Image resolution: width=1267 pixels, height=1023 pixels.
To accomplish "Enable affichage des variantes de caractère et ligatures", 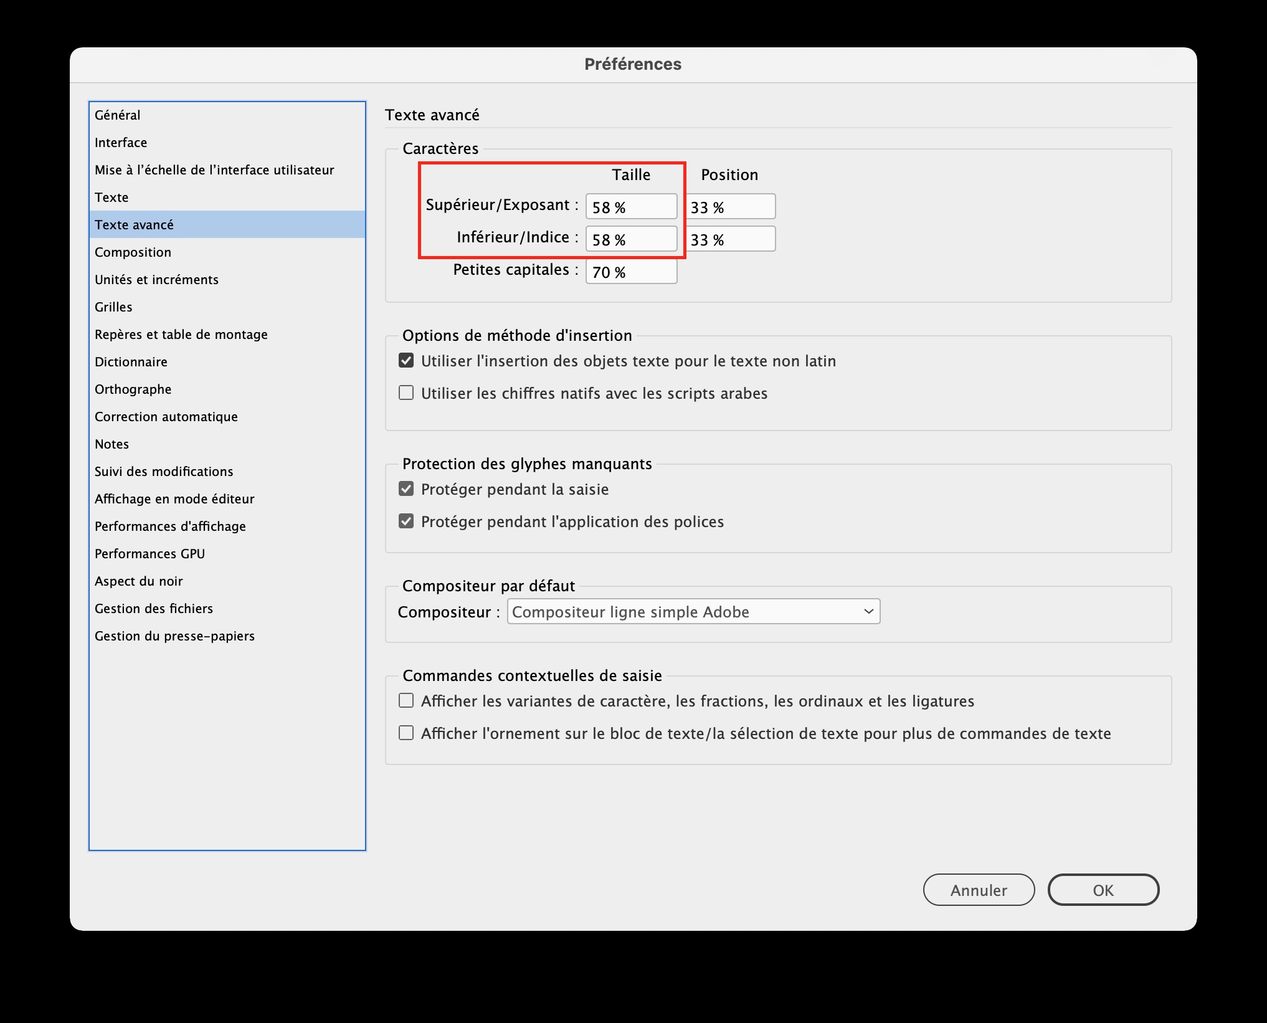I will coord(406,700).
